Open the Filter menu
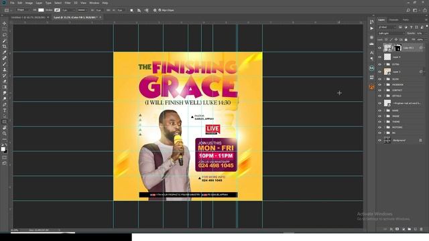Screen dimensions: 429x241 [68, 3]
